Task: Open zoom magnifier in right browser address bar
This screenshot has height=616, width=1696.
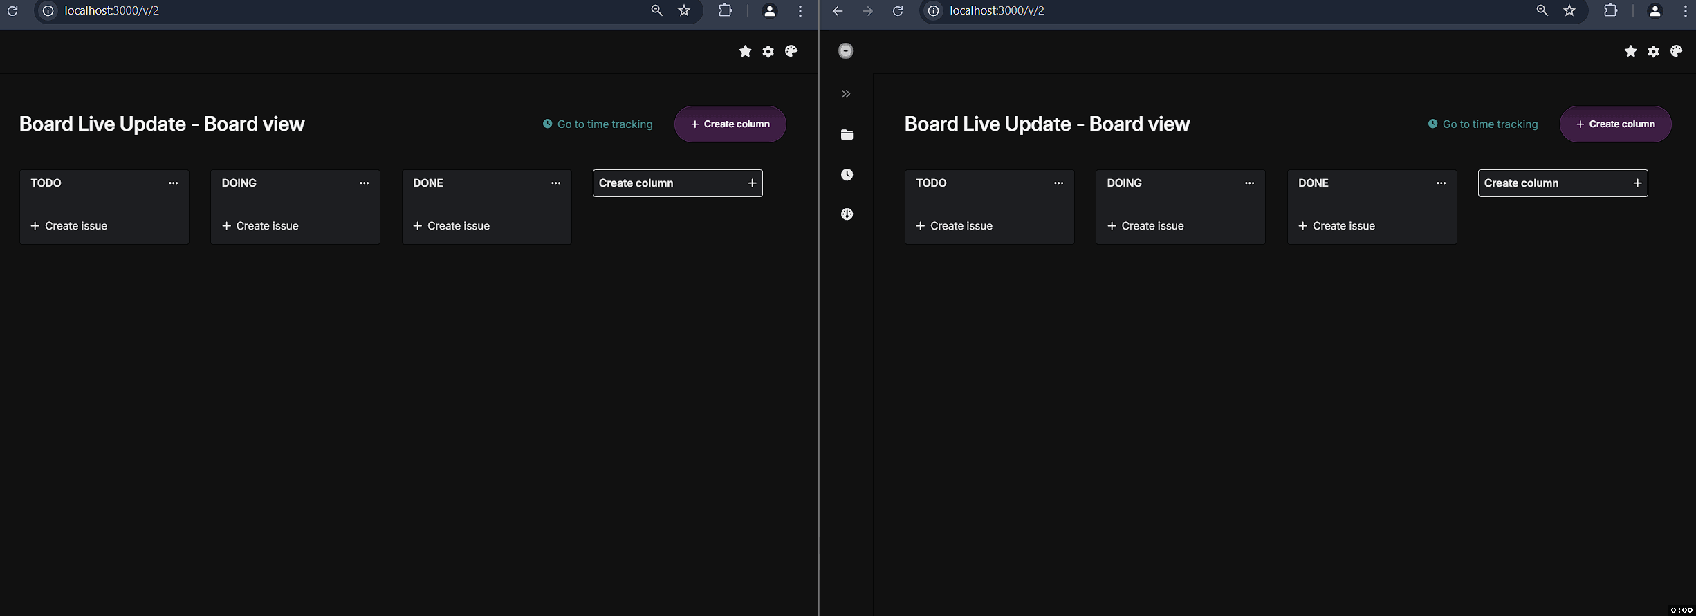Action: [1542, 10]
